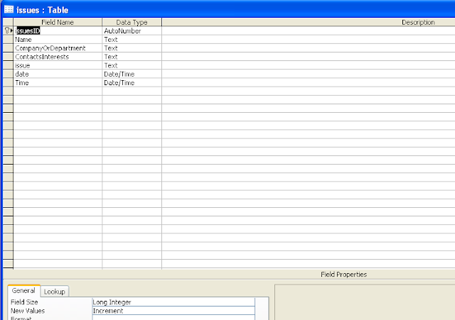Click the Format property input box
This screenshot has width=455, height=320.
click(173, 318)
